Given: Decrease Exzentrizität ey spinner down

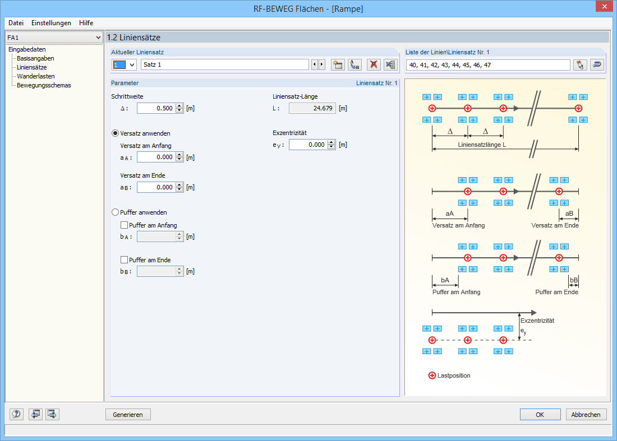Looking at the screenshot, I should pyautogui.click(x=331, y=147).
